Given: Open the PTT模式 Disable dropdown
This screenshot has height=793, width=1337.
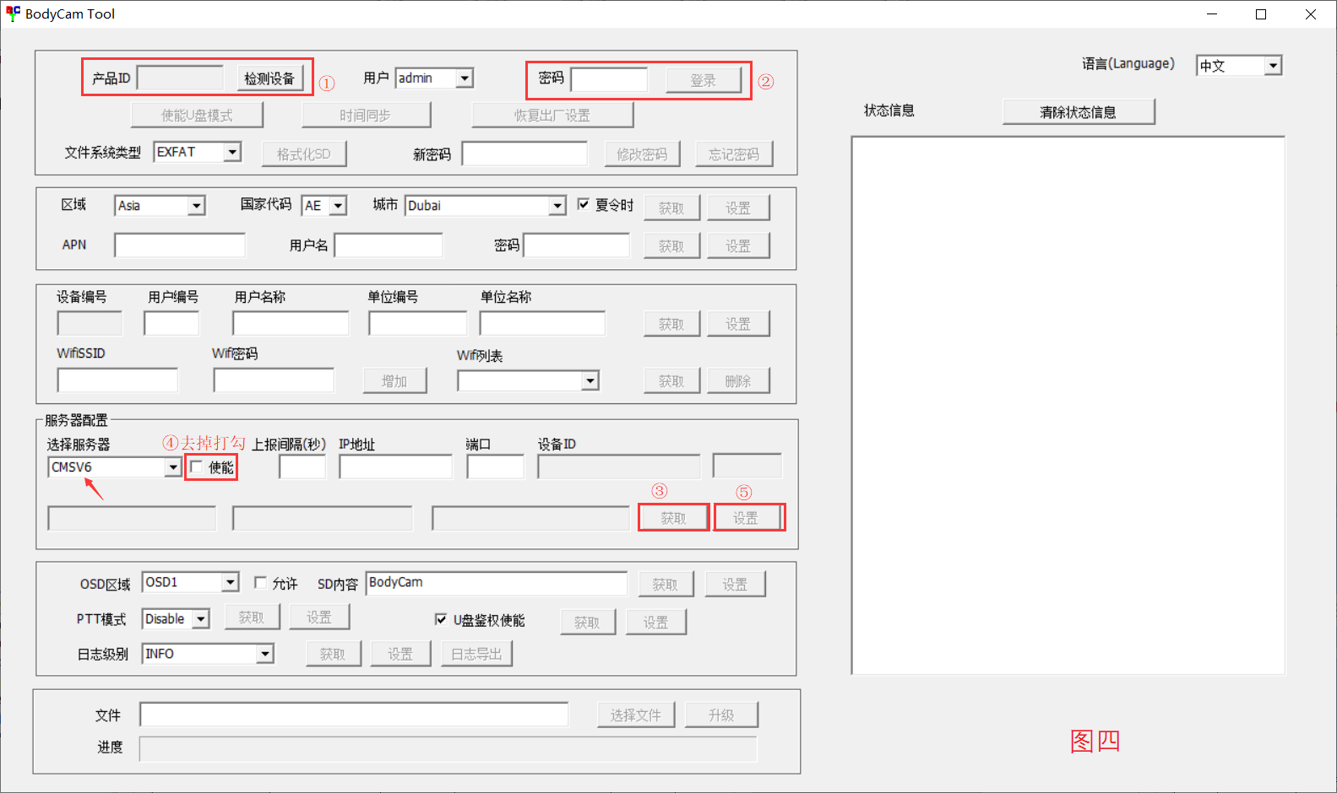Looking at the screenshot, I should [x=200, y=619].
